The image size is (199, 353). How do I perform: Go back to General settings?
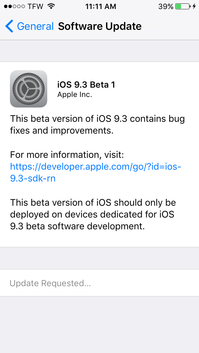(x=30, y=26)
